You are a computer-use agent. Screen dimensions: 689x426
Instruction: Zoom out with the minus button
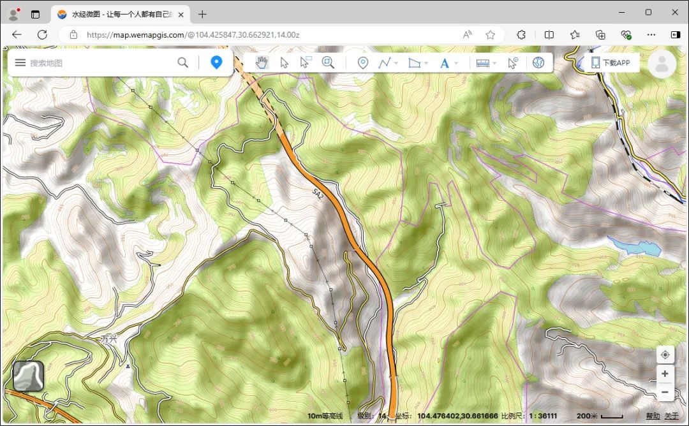coord(665,392)
